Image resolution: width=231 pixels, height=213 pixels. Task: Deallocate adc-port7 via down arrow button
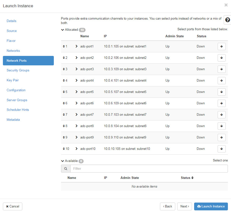[x=222, y=115]
